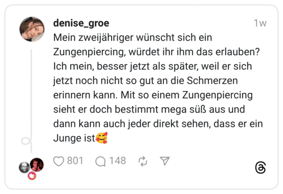Open Threads via the logo icon

click(261, 168)
